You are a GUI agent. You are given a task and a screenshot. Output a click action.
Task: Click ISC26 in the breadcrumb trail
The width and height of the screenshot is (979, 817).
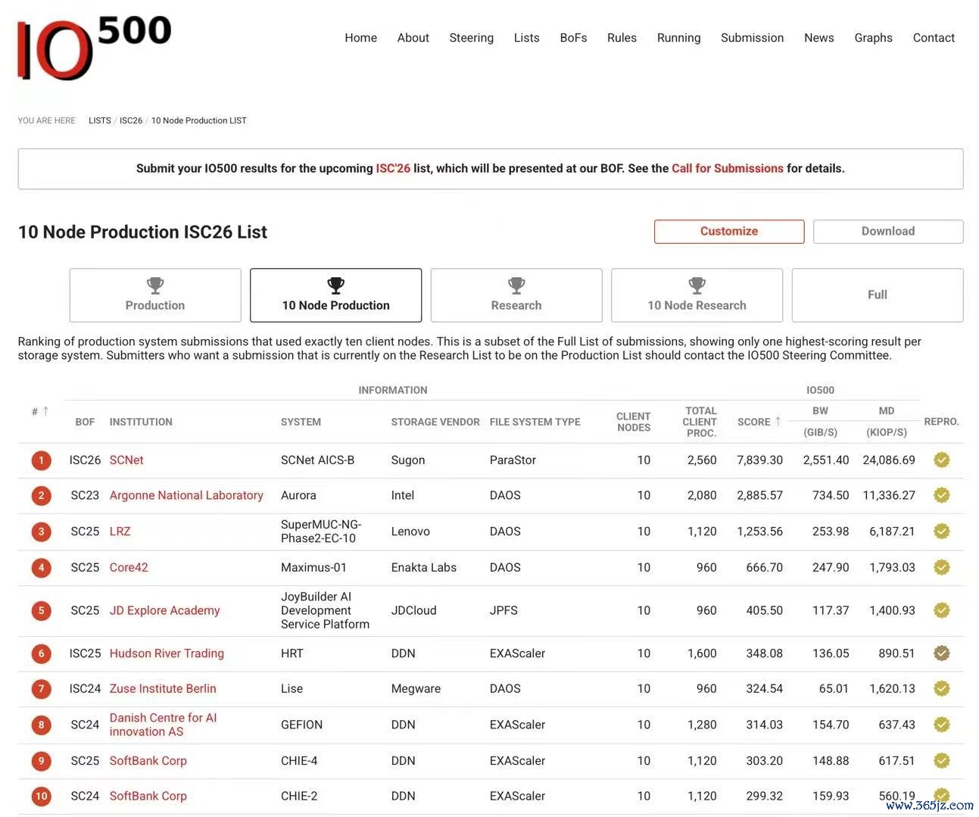(x=131, y=120)
